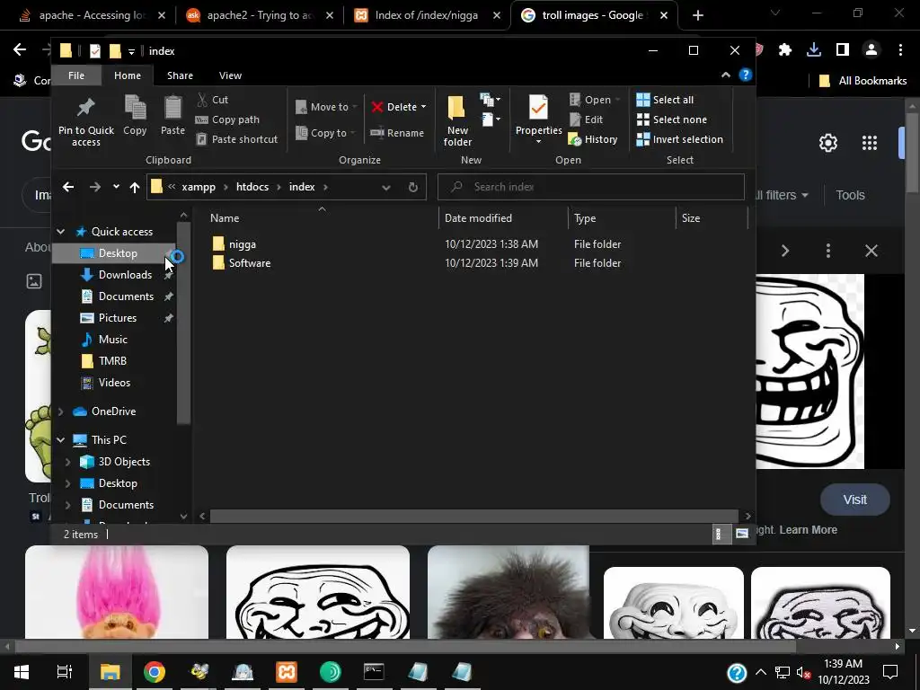Open Google settings gear icon
Viewport: 920px width, 690px height.
pos(827,143)
